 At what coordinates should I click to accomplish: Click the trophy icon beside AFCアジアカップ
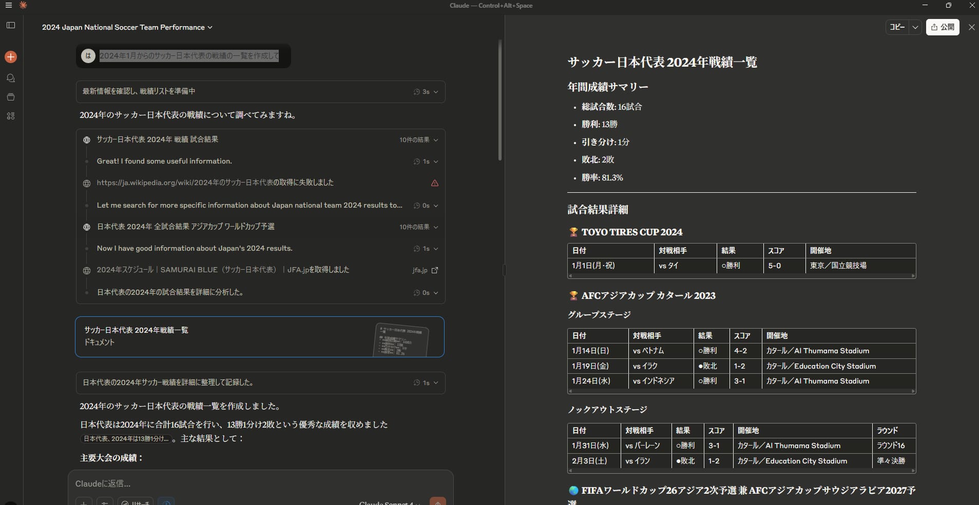(573, 296)
